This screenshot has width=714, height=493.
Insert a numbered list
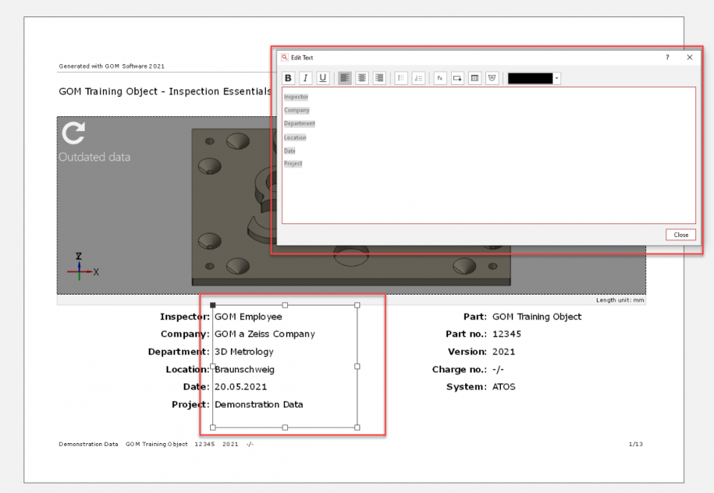pos(419,78)
